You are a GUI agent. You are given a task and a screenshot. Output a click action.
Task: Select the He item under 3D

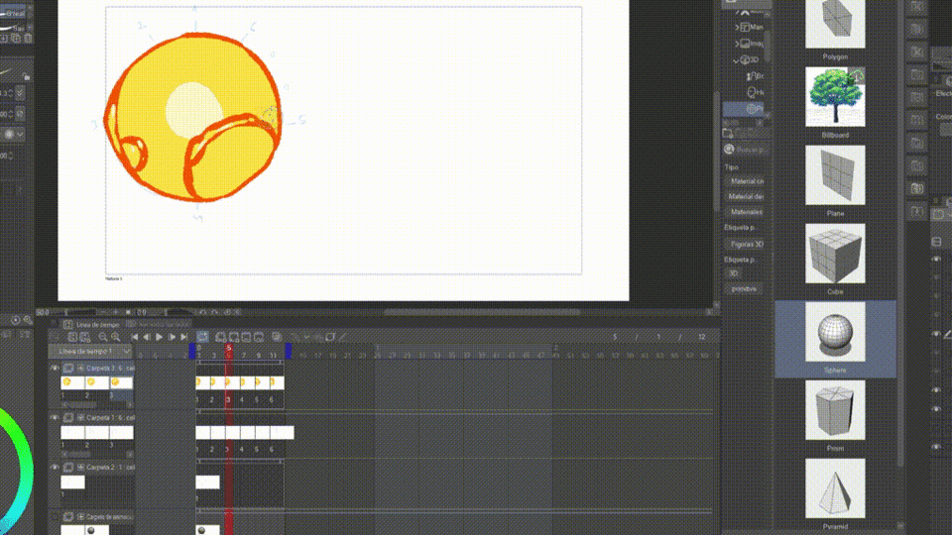(755, 92)
